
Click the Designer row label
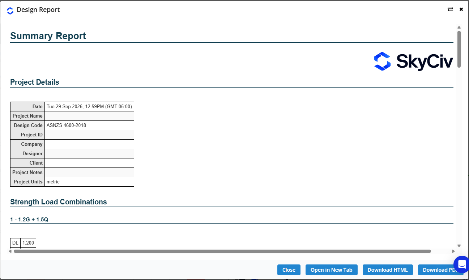pyautogui.click(x=27, y=154)
